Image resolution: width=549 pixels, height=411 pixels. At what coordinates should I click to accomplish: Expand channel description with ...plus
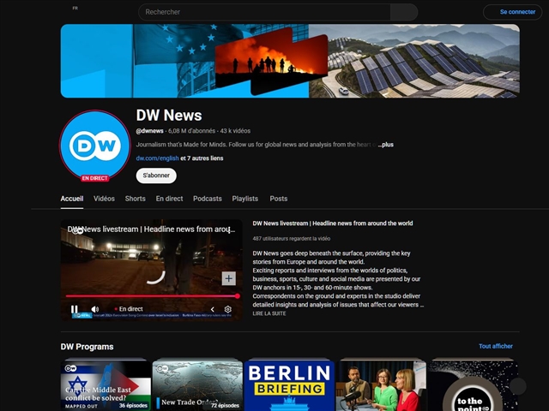coord(385,145)
